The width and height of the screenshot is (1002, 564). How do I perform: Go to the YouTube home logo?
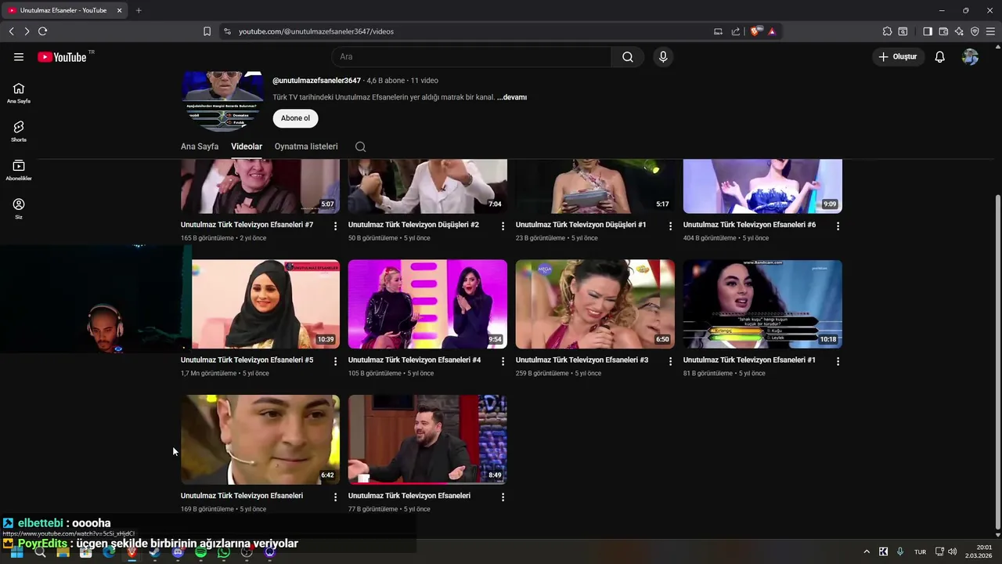coord(62,57)
